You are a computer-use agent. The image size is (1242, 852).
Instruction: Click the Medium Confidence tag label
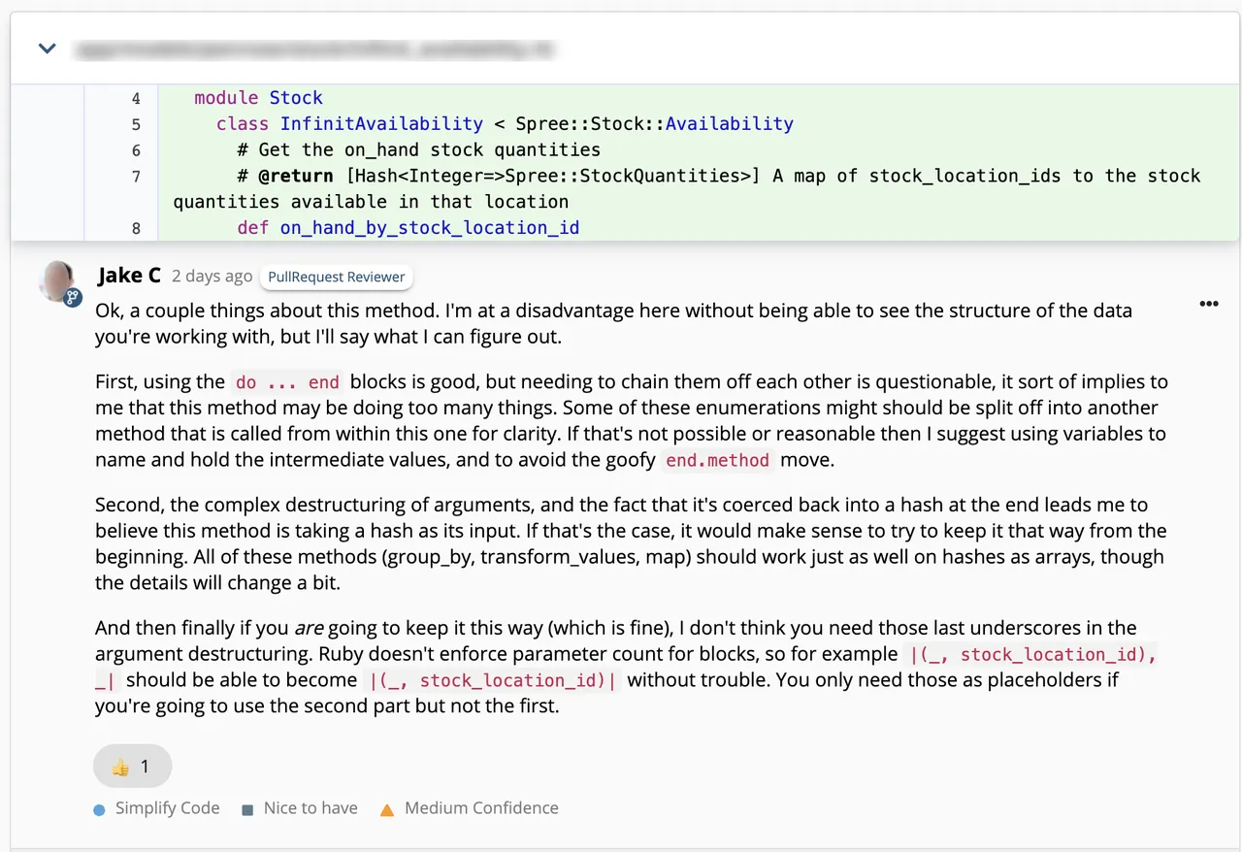coord(481,808)
